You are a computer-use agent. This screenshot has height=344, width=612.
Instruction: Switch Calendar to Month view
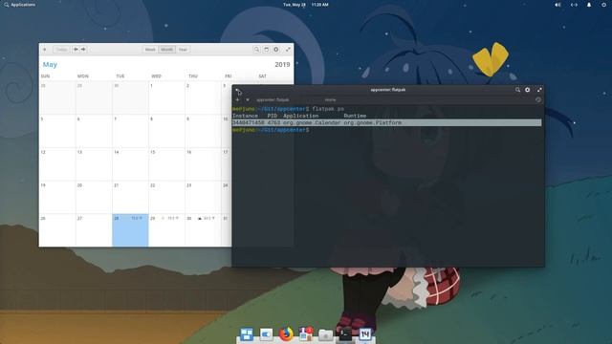pos(167,50)
